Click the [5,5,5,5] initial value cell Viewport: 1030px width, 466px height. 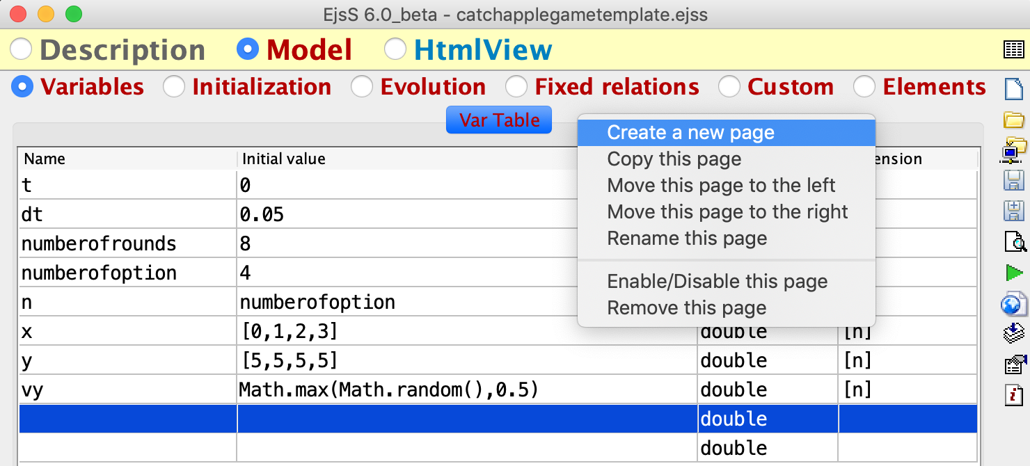tap(467, 360)
